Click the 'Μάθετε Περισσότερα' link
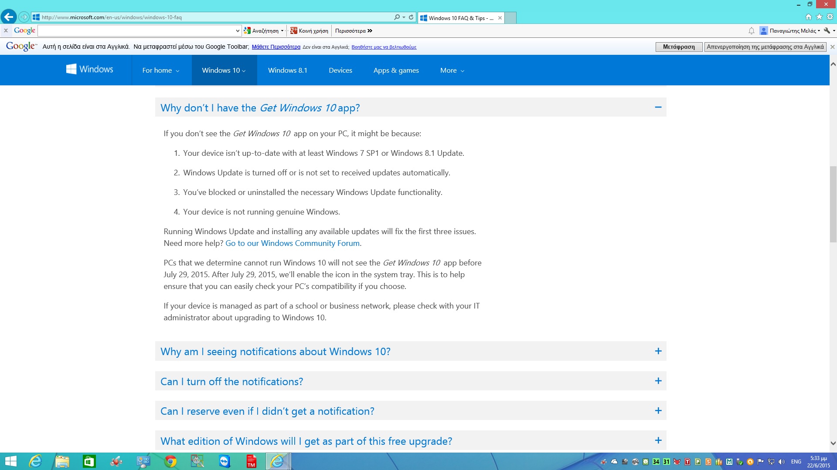This screenshot has width=837, height=470. point(276,47)
